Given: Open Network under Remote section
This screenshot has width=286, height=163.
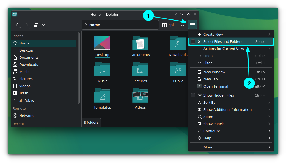Looking at the screenshot, I should [x=26, y=116].
